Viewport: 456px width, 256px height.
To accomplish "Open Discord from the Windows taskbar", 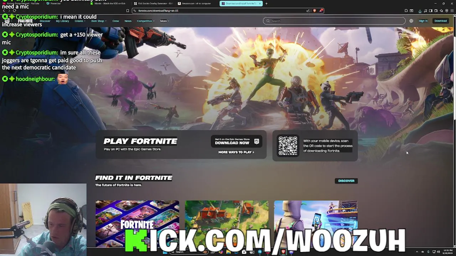I will 291,252.
